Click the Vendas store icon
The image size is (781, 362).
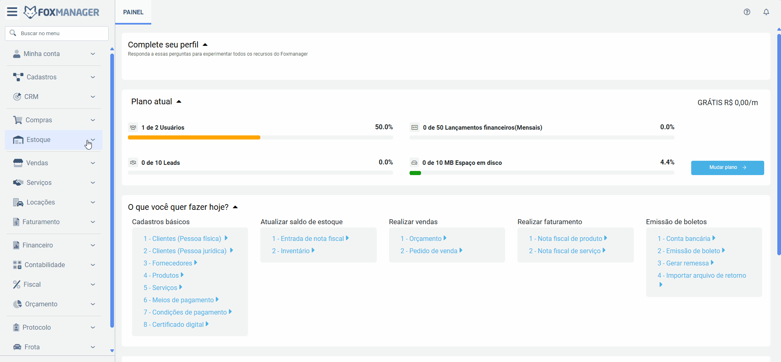point(18,163)
